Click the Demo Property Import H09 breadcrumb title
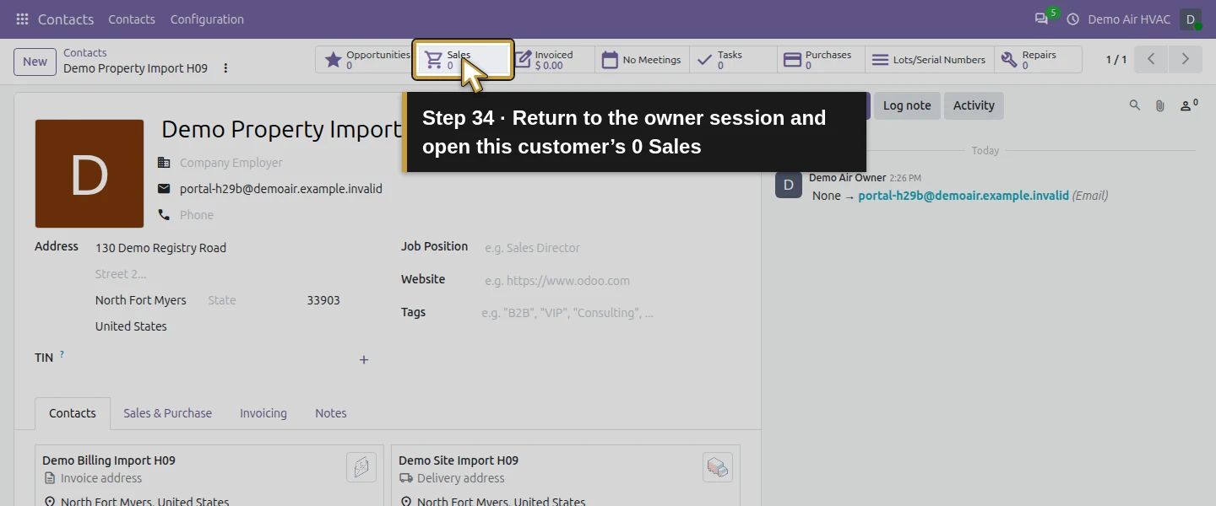The image size is (1216, 506). click(135, 68)
